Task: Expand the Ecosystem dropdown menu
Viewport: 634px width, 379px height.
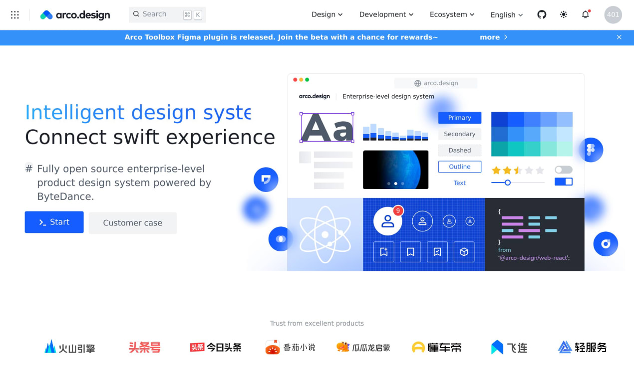Action: [452, 14]
